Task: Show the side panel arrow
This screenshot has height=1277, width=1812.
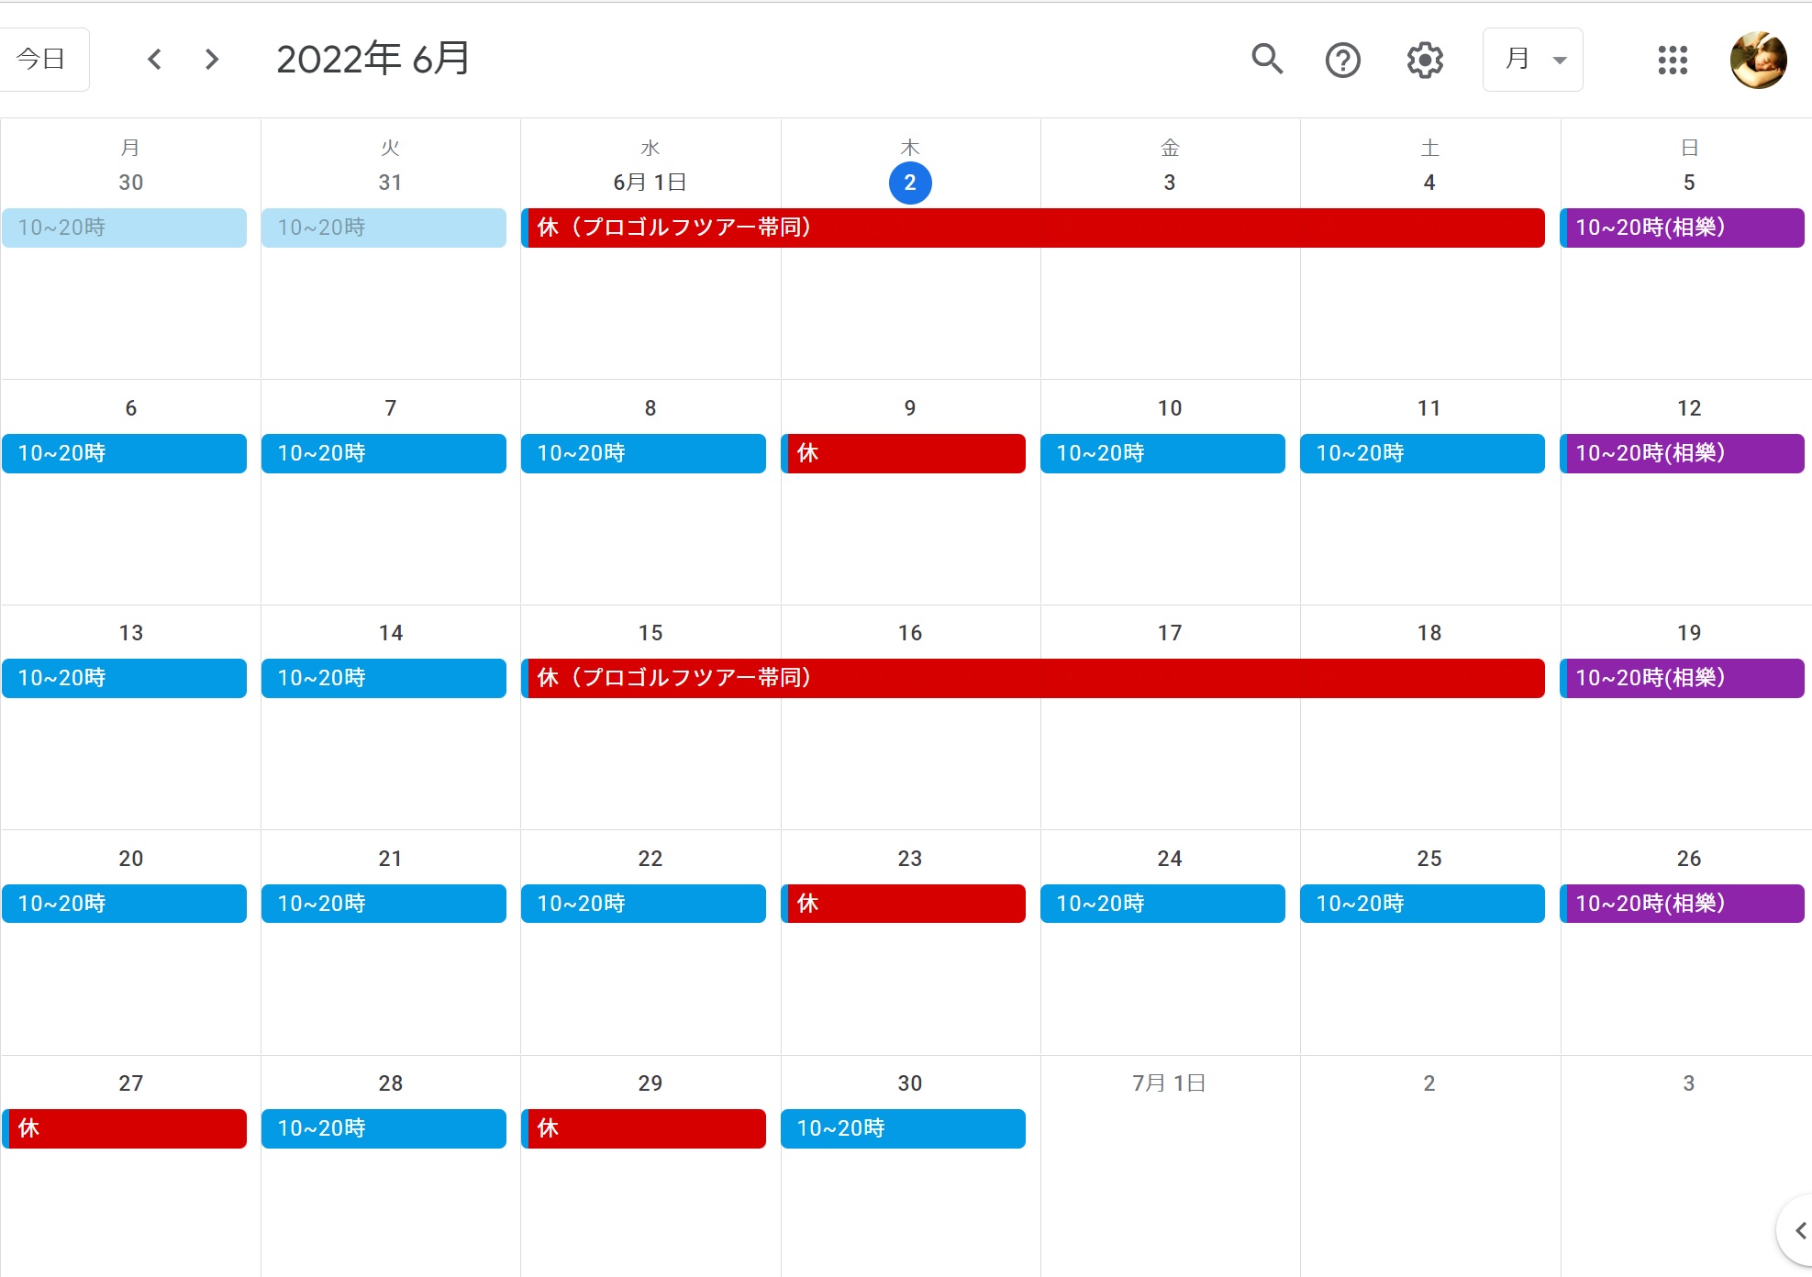Action: [1798, 1230]
